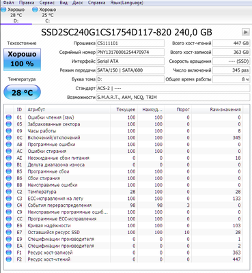Open the Язык(Language) menu

point(127,3)
